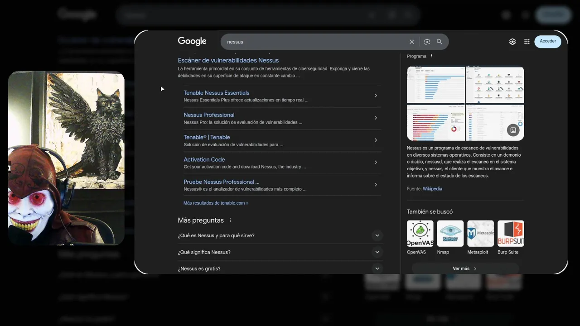The height and width of the screenshot is (326, 580).
Task: Select the Nmap eye logo icon
Action: click(x=450, y=234)
